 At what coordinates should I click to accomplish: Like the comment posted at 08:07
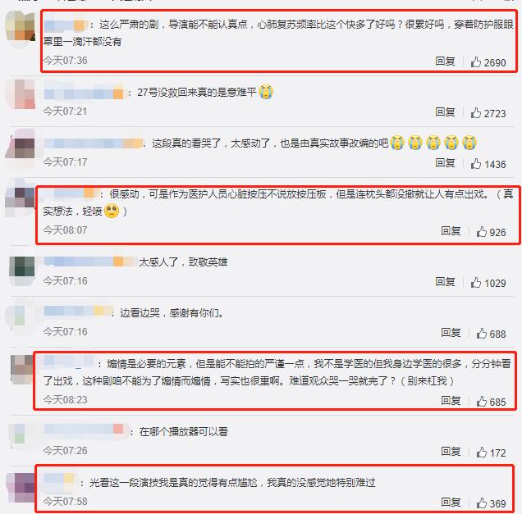(491, 232)
